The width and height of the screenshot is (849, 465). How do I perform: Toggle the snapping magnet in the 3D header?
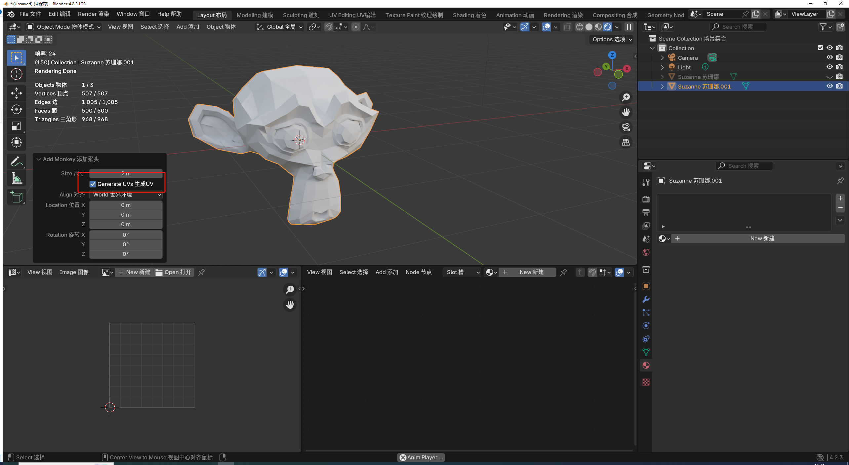pos(328,27)
